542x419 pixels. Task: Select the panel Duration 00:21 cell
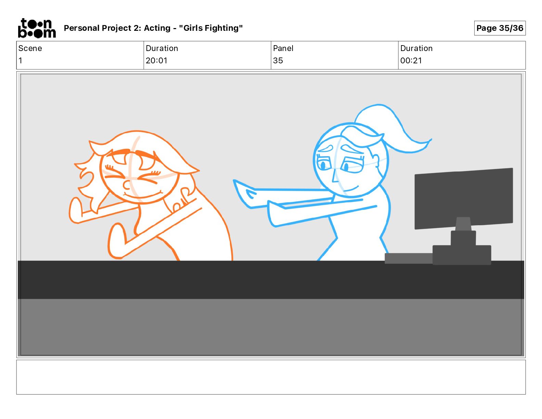462,55
